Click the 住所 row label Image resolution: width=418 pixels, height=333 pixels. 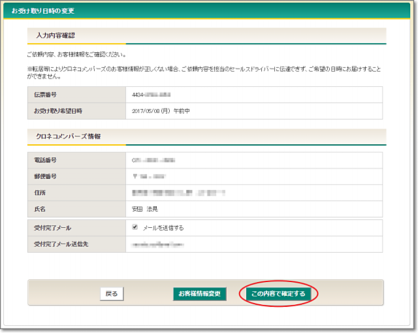(40, 193)
